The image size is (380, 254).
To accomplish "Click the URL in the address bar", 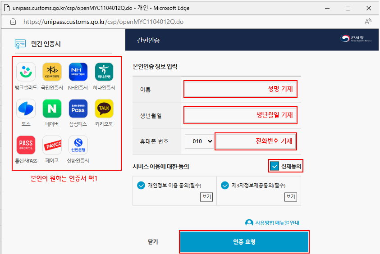I will point(104,22).
